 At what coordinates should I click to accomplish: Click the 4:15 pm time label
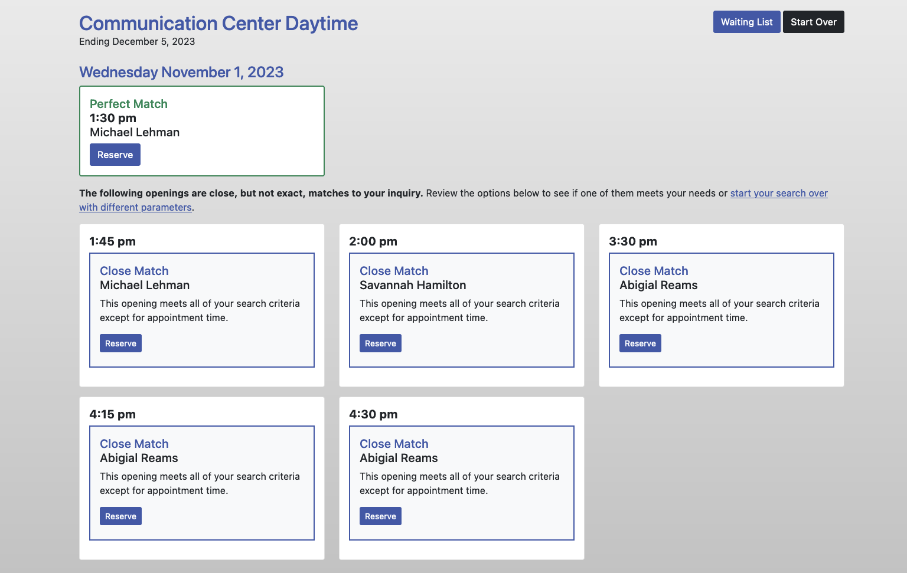(x=112, y=414)
